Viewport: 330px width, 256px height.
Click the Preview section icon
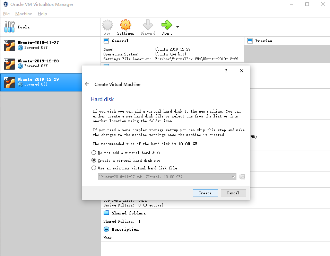(x=250, y=41)
